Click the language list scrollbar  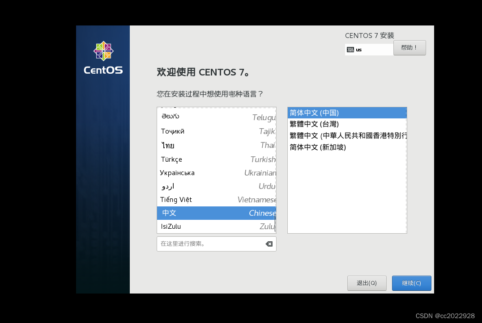click(x=275, y=224)
